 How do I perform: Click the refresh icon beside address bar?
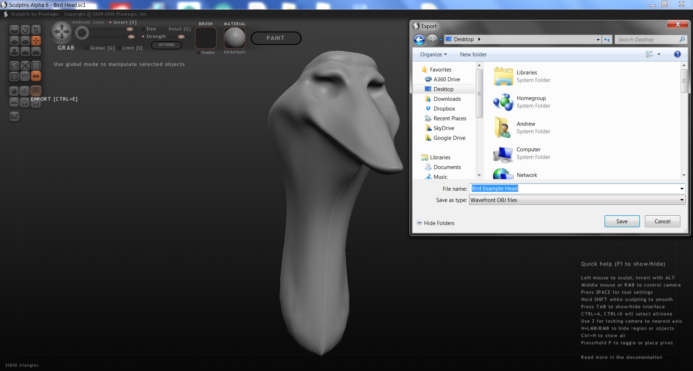tap(607, 39)
